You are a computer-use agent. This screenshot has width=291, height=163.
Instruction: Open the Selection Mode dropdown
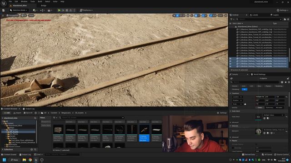coord(19,10)
